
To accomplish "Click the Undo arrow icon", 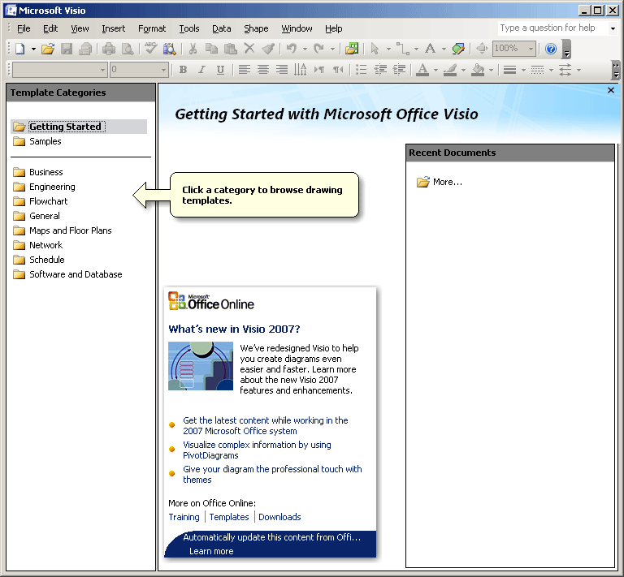I will 292,49.
